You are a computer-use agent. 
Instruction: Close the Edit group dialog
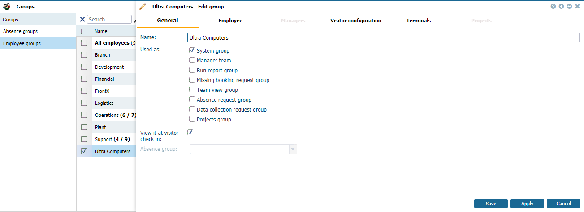pos(577,7)
